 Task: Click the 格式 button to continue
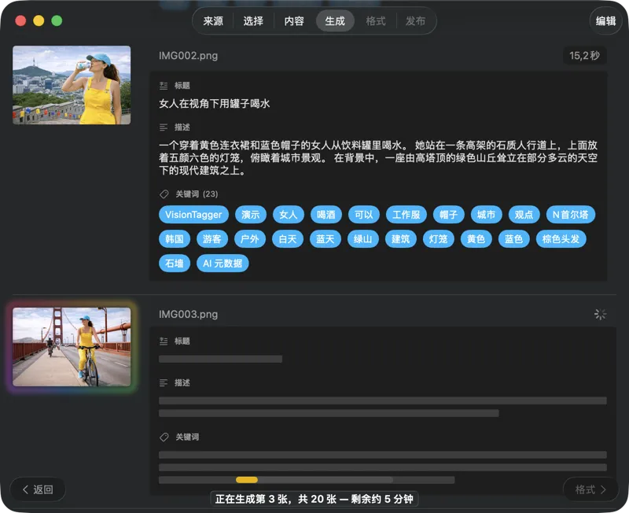(590, 489)
